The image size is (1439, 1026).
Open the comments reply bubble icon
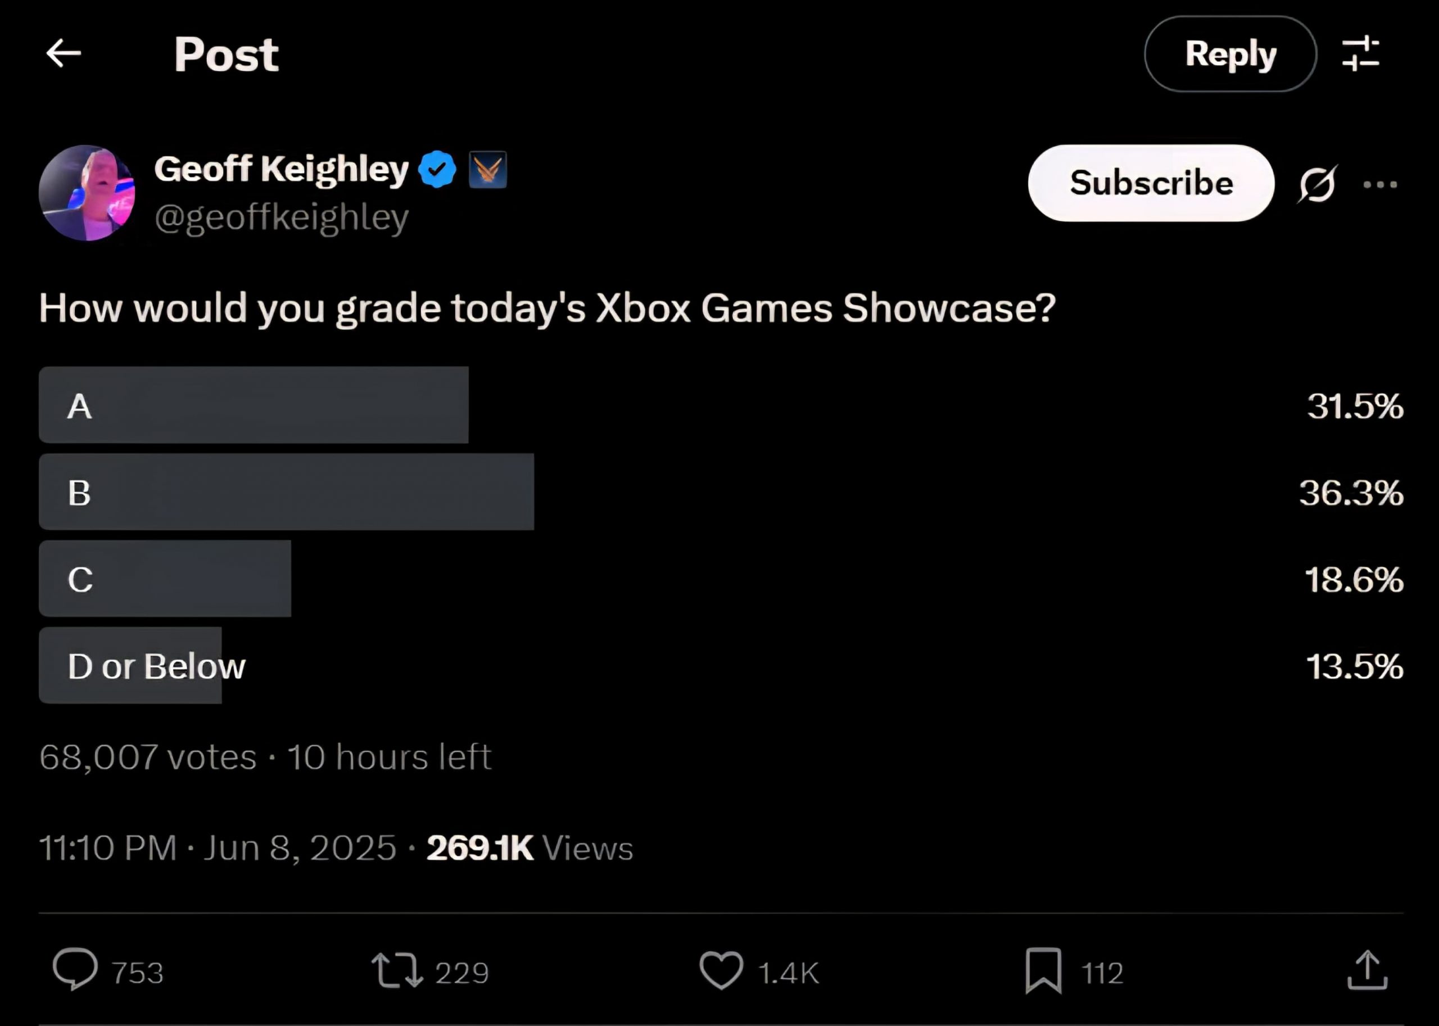point(75,970)
